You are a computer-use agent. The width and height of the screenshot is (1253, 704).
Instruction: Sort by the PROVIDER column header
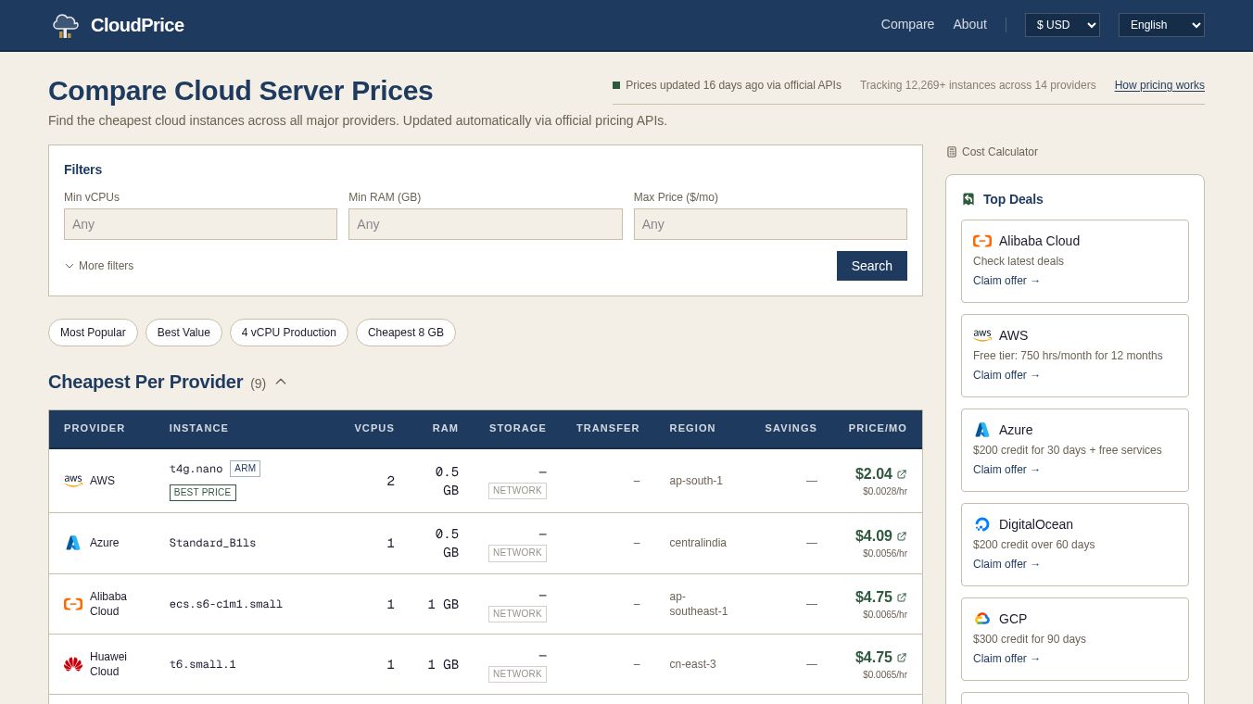(x=95, y=428)
